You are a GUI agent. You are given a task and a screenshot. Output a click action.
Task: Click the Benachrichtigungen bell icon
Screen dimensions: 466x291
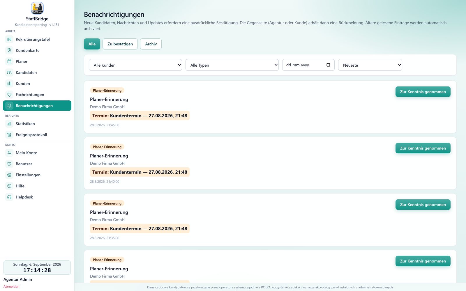pyautogui.click(x=9, y=106)
